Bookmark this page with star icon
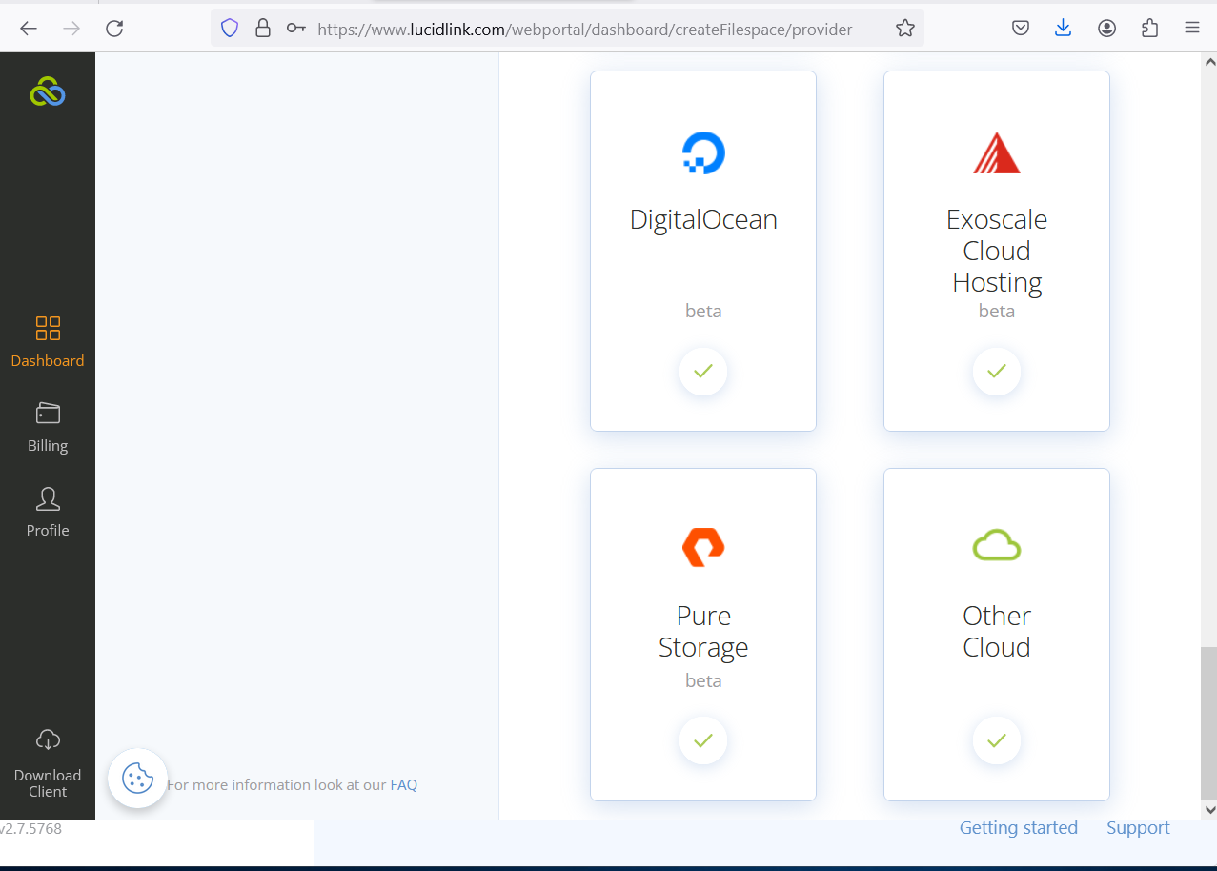The height and width of the screenshot is (871, 1217). coord(905,29)
